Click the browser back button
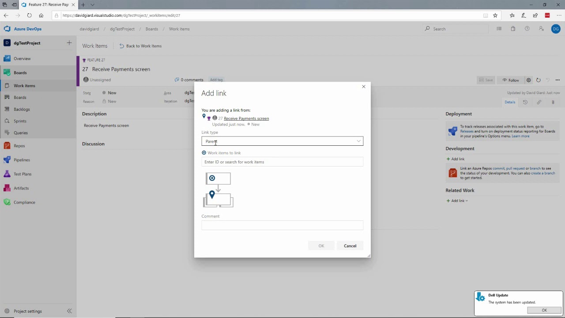The height and width of the screenshot is (318, 565). coord(6,15)
